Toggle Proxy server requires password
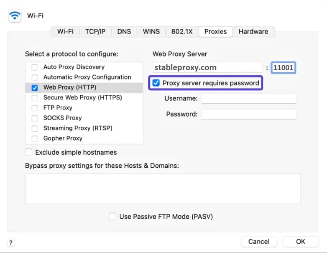327x253 pixels. tap(156, 83)
